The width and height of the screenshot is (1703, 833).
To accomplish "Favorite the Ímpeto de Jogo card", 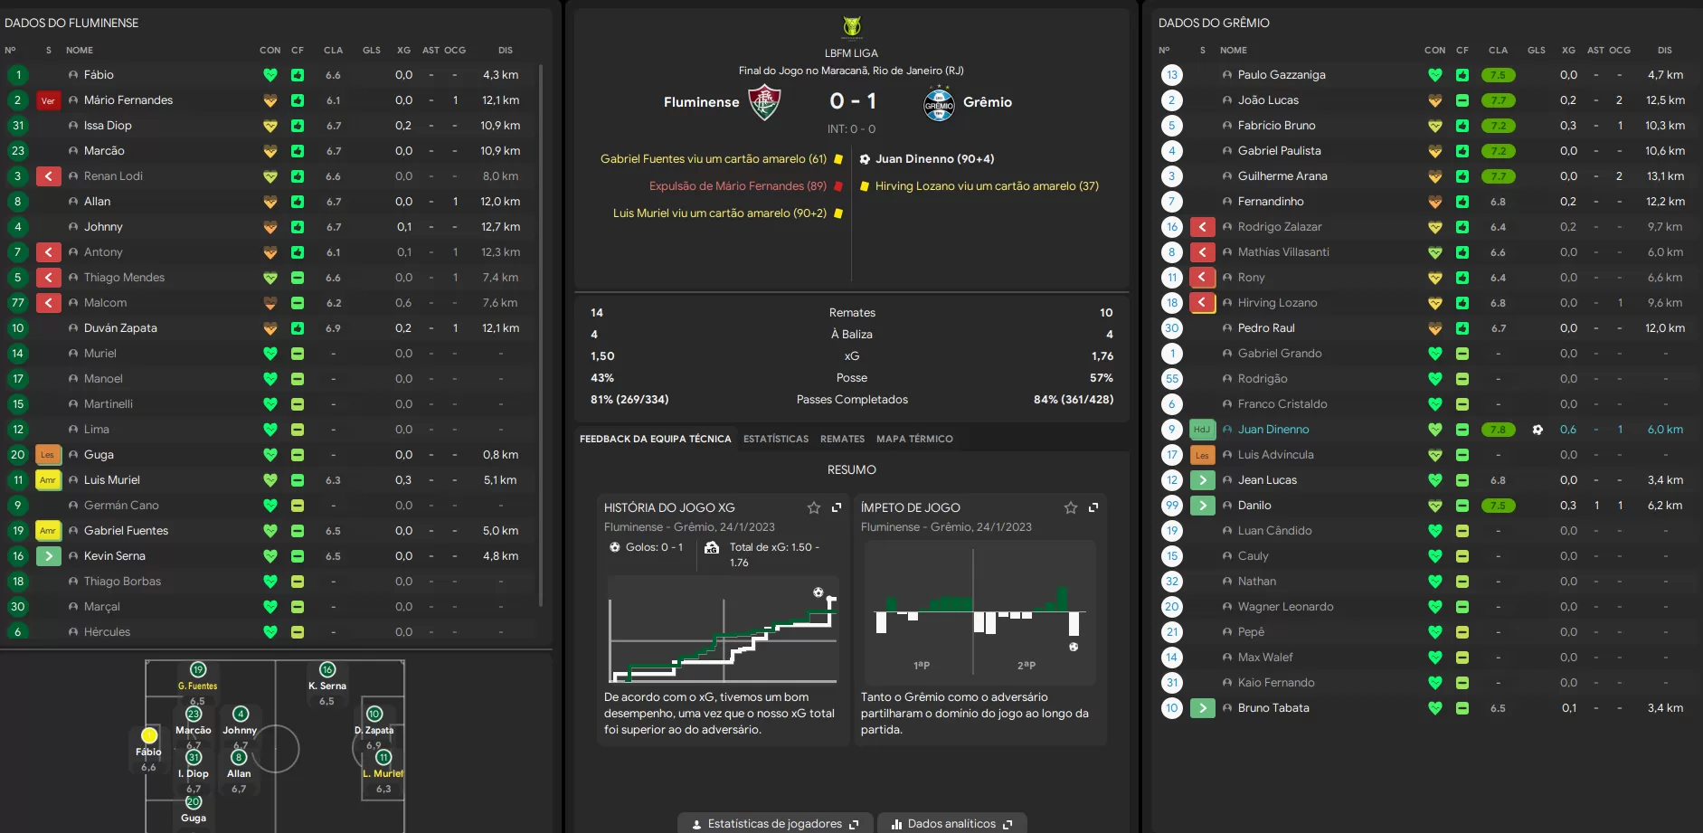I will (x=1071, y=508).
